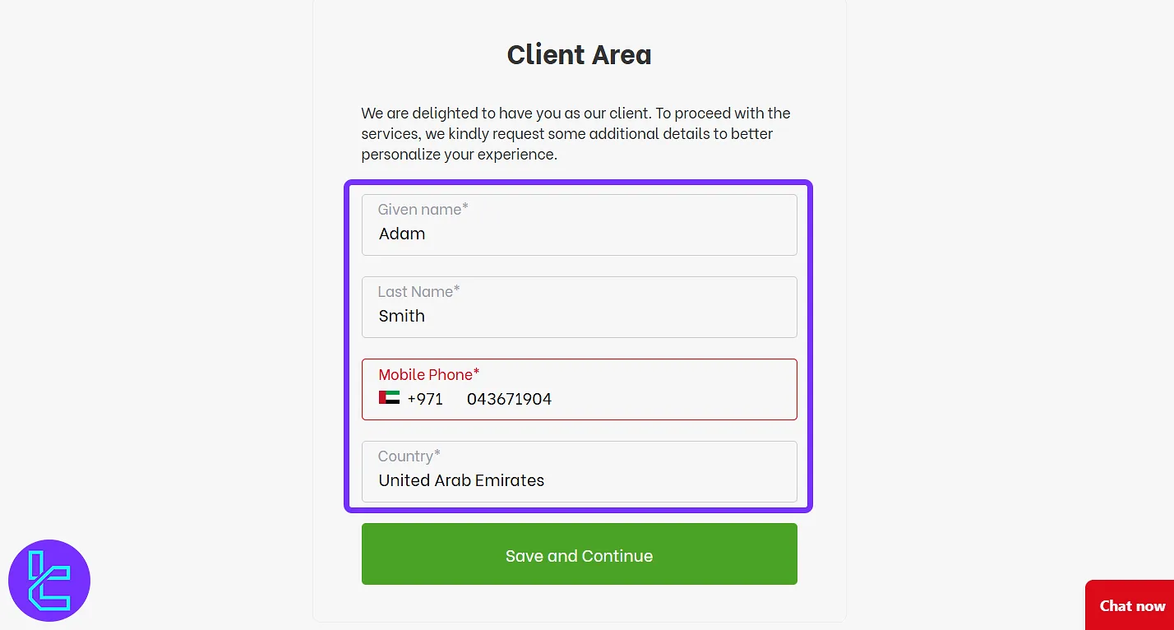Click empty space right of phone number
This screenshot has width=1174, height=630.
pos(674,399)
